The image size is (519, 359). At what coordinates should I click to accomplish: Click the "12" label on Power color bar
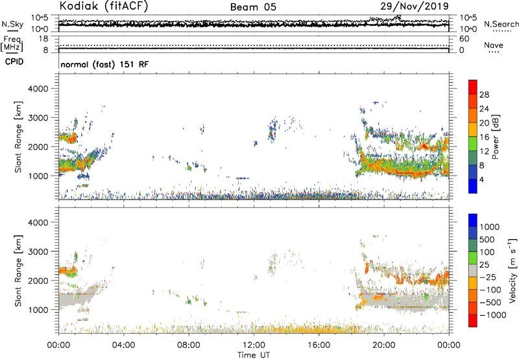click(x=484, y=152)
